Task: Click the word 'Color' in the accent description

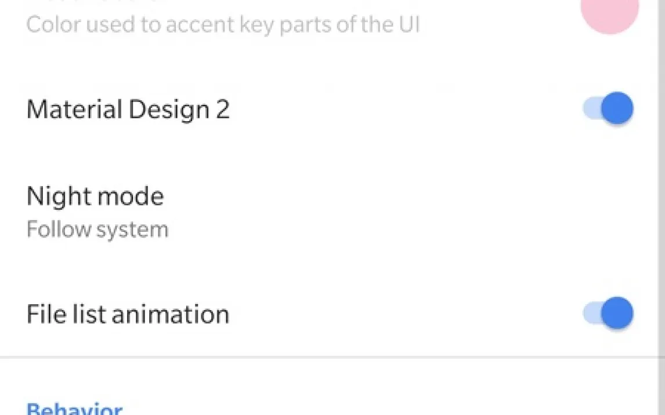Action: (x=50, y=25)
